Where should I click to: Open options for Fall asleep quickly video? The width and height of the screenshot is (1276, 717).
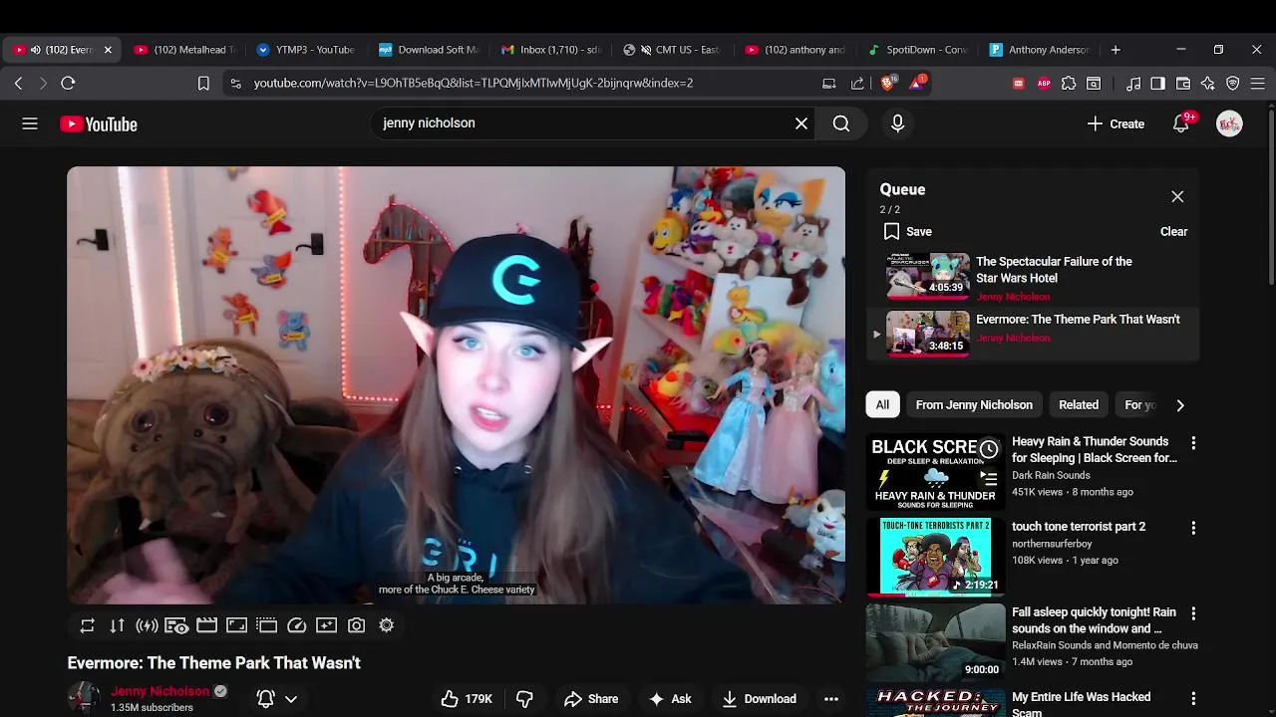click(1193, 613)
